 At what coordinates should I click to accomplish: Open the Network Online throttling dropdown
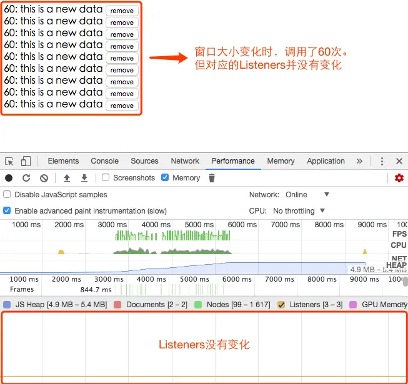point(307,194)
